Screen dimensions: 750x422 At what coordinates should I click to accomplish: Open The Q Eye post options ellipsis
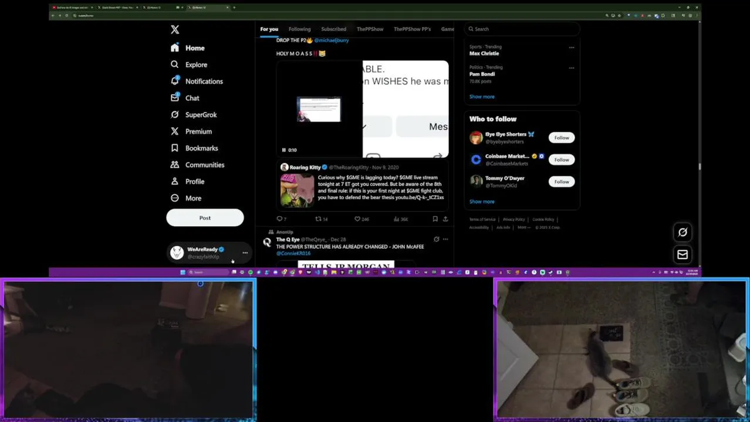pyautogui.click(x=445, y=239)
